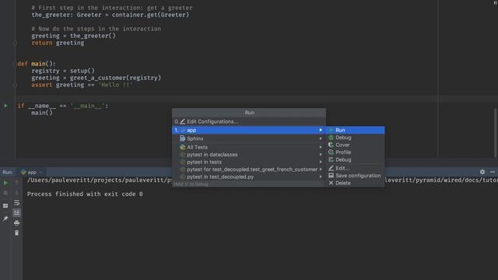This screenshot has height=280, width=498.
Task: Close the app tab in the Run panel
Action: click(x=40, y=173)
